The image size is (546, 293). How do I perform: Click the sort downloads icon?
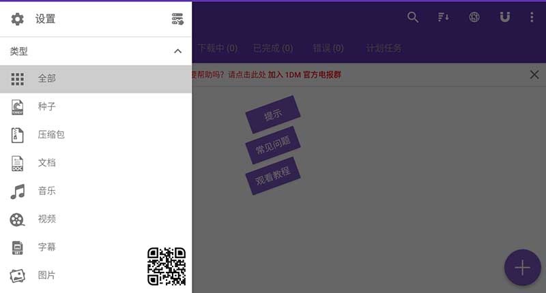[x=444, y=18]
